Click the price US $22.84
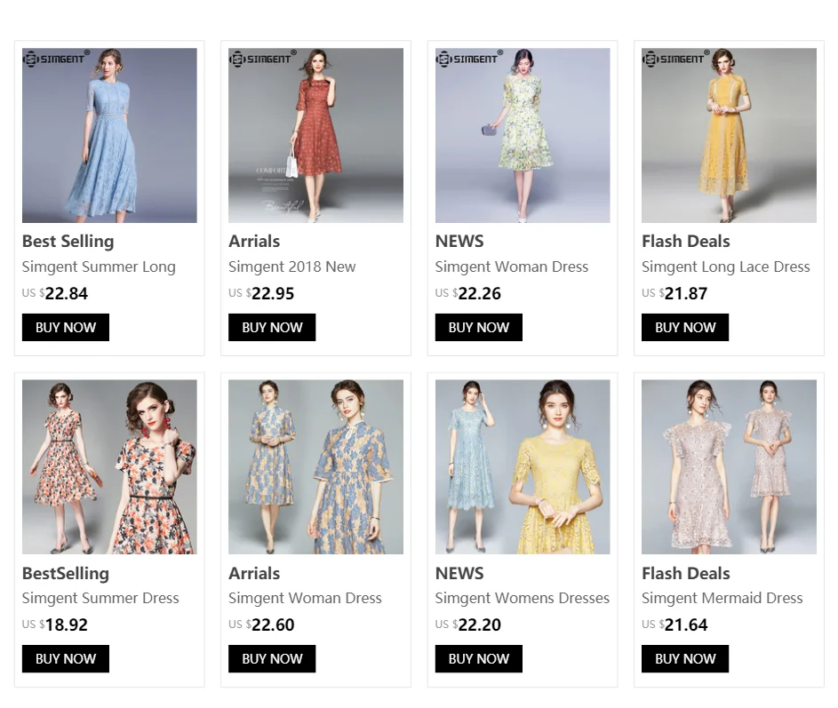838x708 pixels. (55, 293)
